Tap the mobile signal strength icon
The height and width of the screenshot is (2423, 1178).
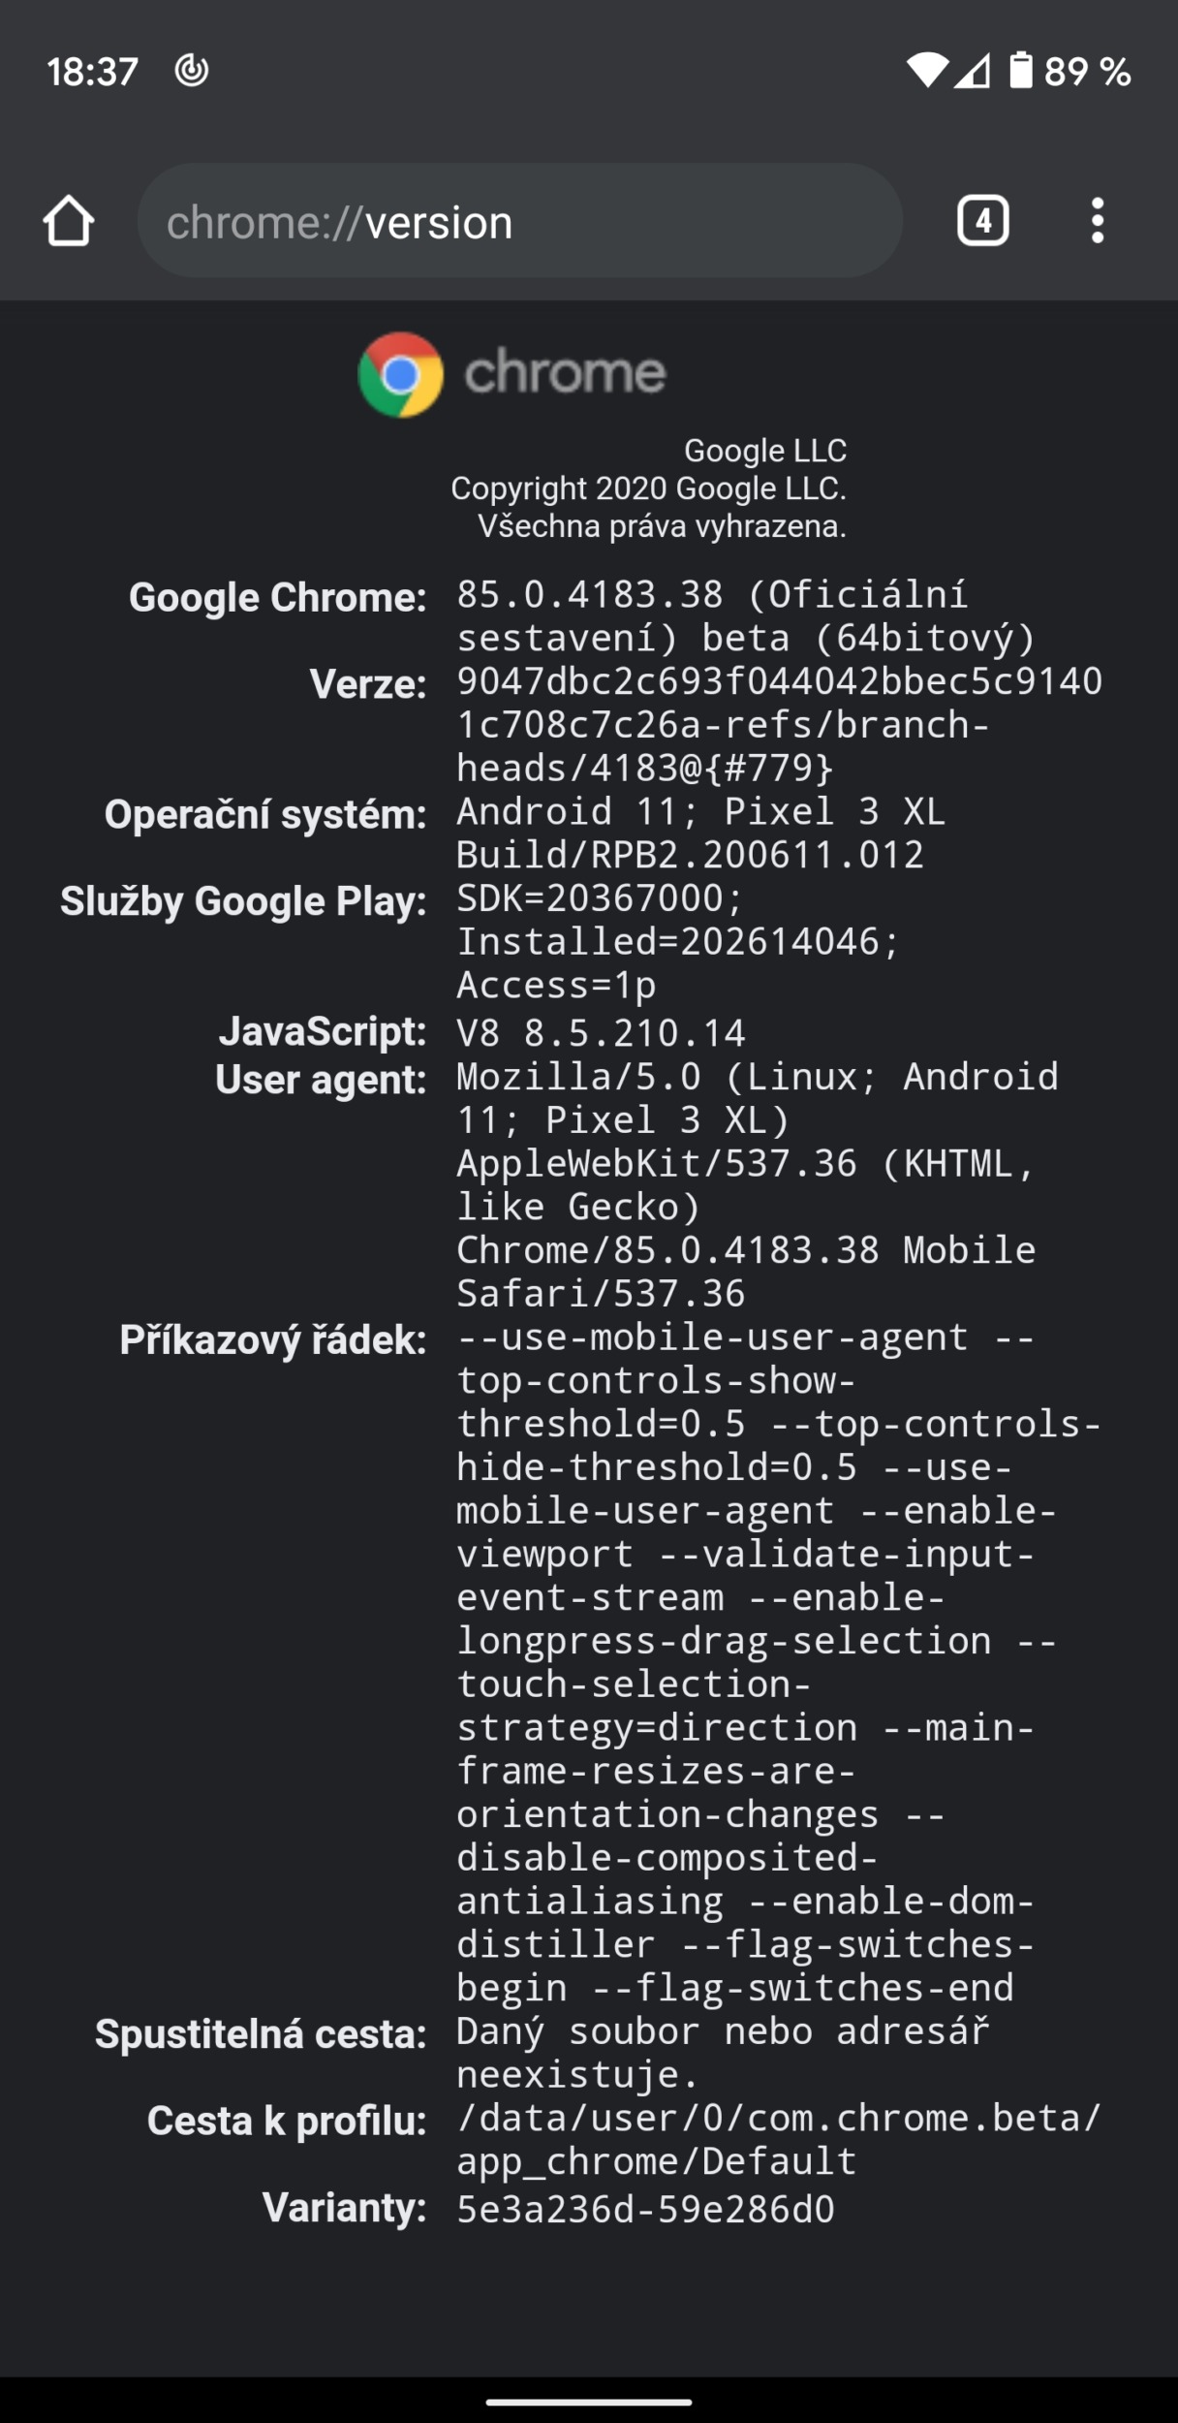973,71
